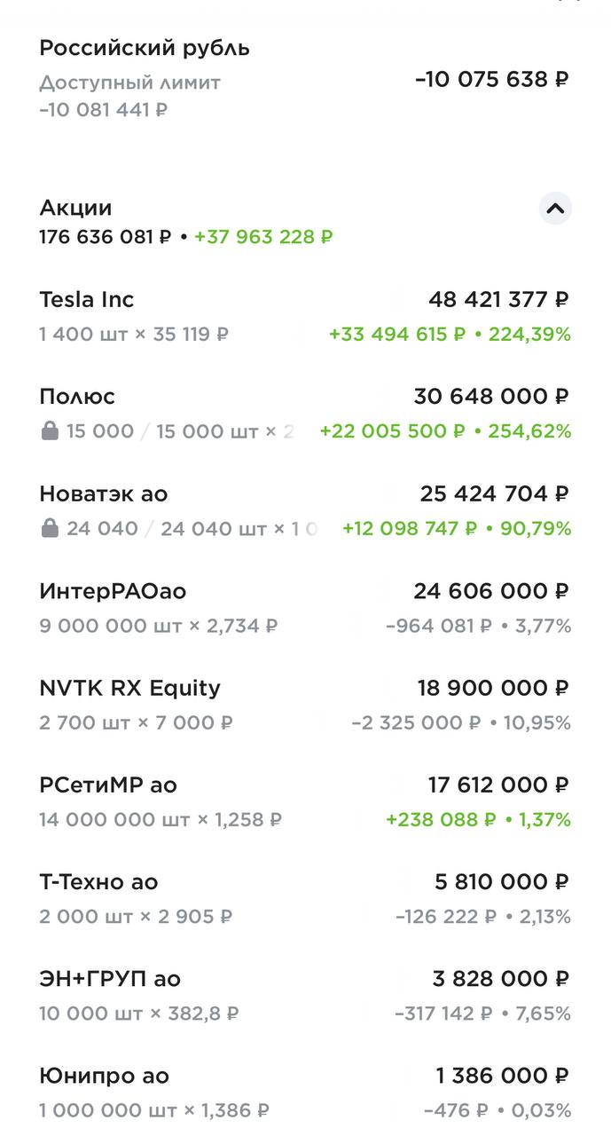
Task: Select the Юнипро ао position
Action: [x=104, y=1077]
